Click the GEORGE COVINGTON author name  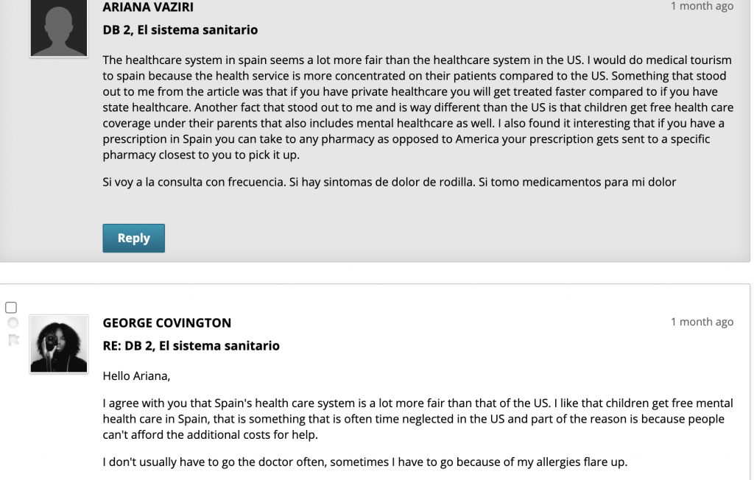167,322
